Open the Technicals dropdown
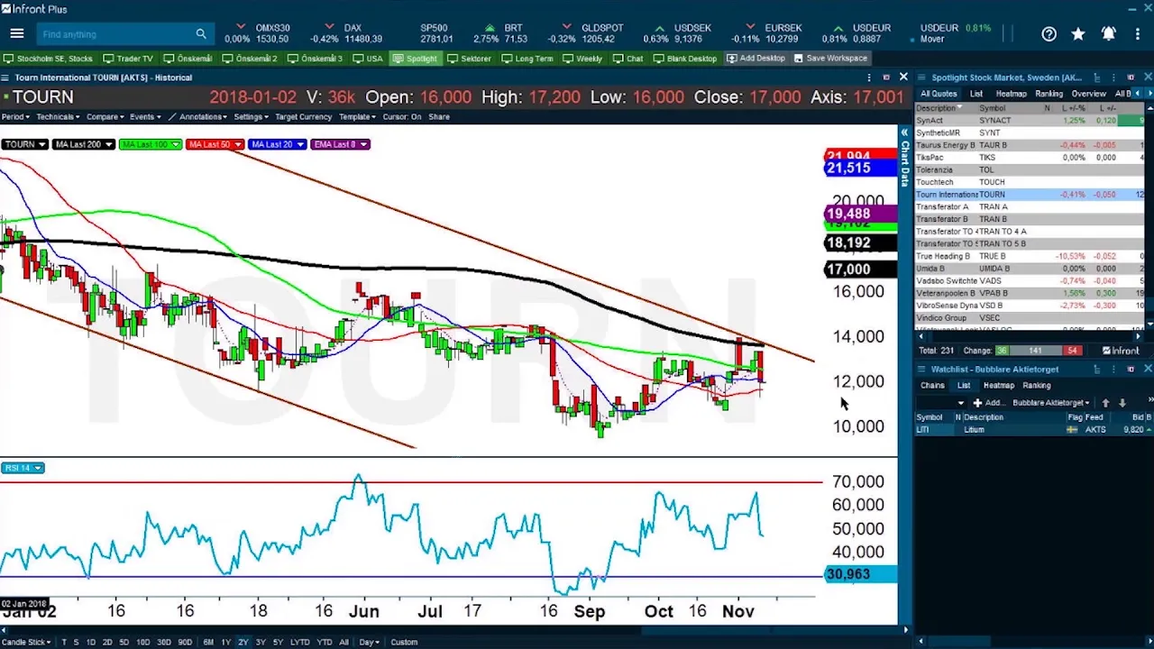The height and width of the screenshot is (649, 1154). click(x=58, y=116)
